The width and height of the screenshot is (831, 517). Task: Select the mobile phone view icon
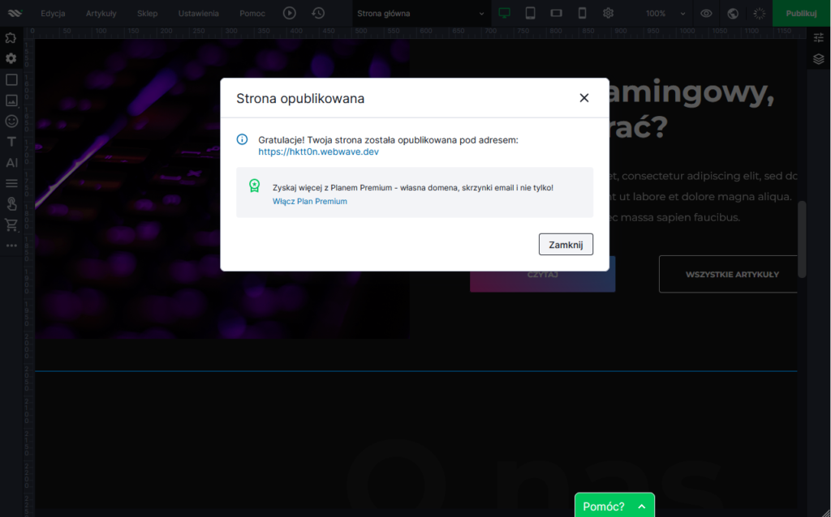(x=583, y=13)
